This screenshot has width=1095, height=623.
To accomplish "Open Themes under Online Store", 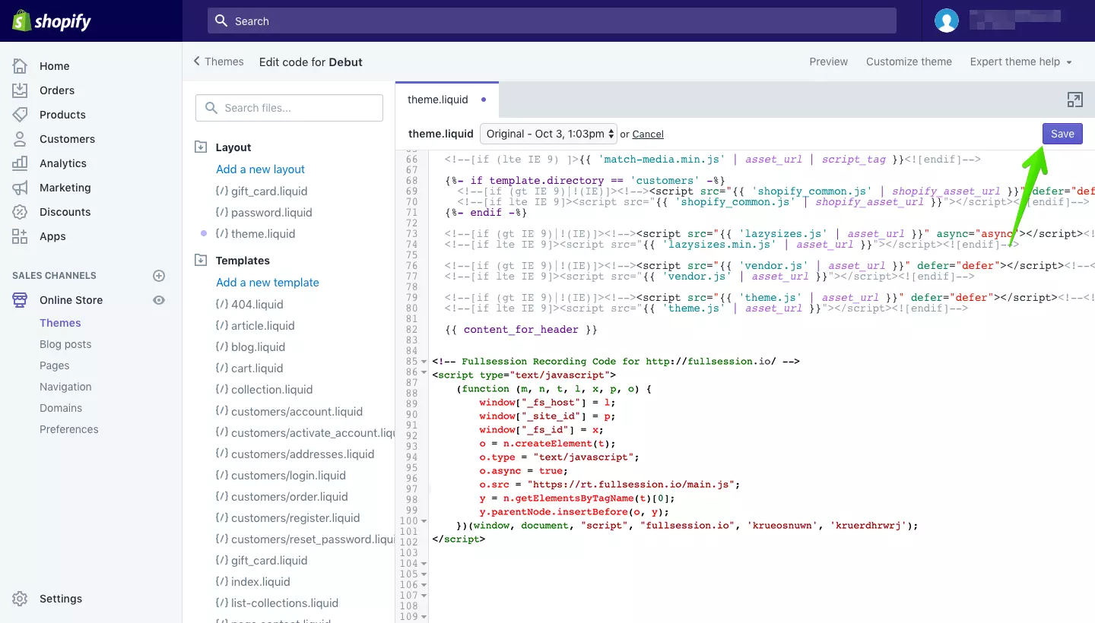I will pos(60,323).
